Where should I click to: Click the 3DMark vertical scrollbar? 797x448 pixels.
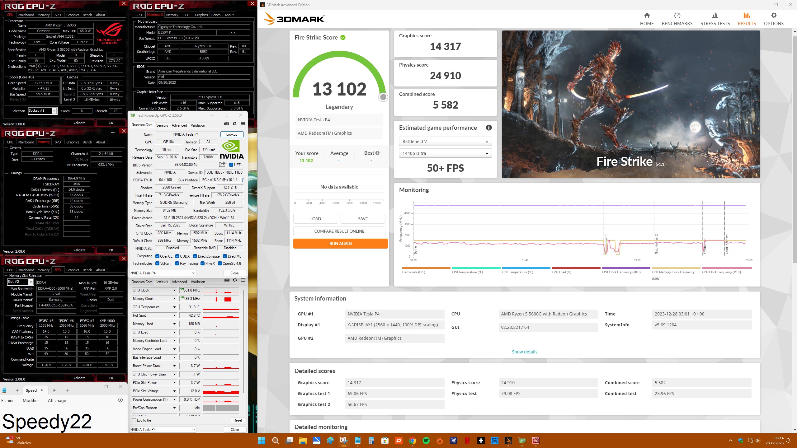pos(794,149)
